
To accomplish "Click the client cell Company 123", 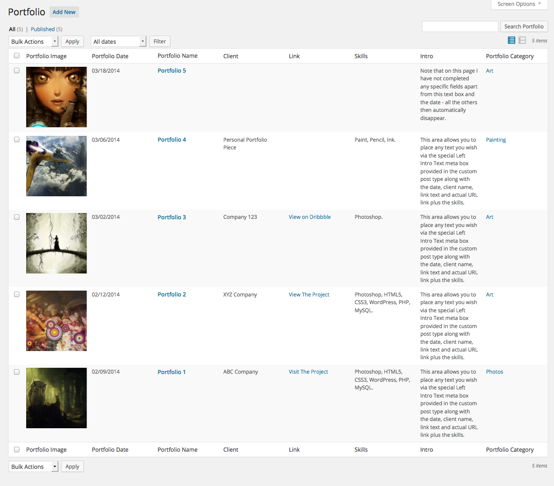I will coord(240,217).
